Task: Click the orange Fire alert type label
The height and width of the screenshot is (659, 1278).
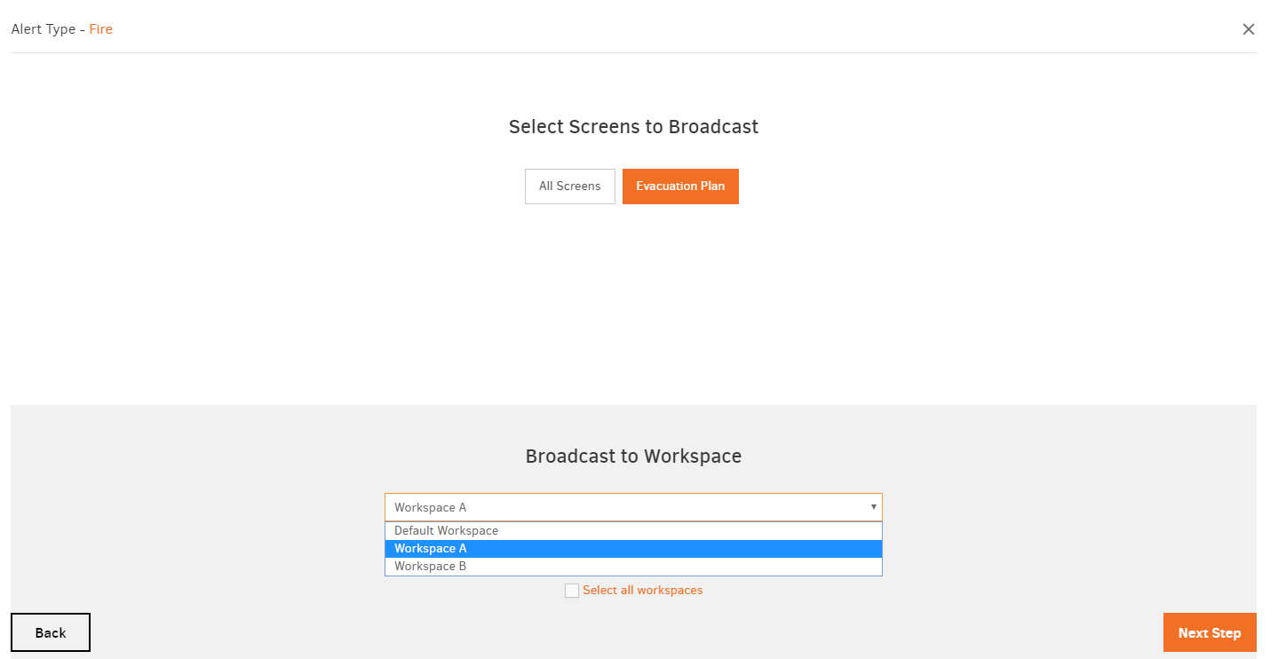Action: [x=100, y=28]
